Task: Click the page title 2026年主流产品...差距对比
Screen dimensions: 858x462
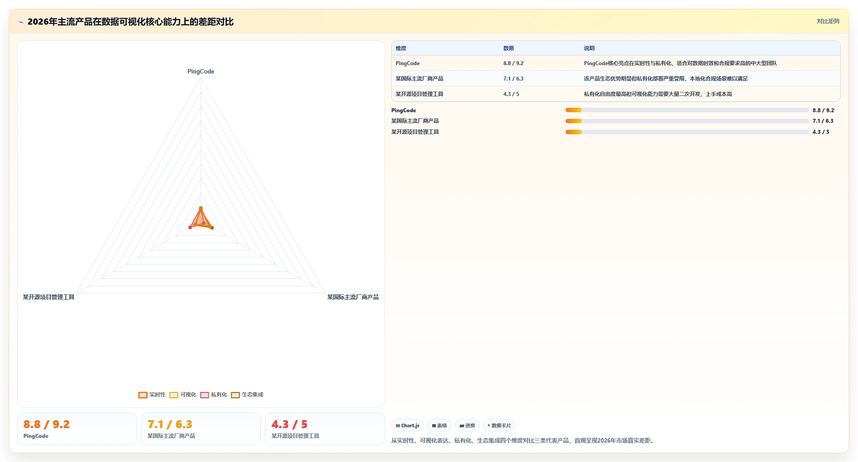Action: click(x=130, y=22)
